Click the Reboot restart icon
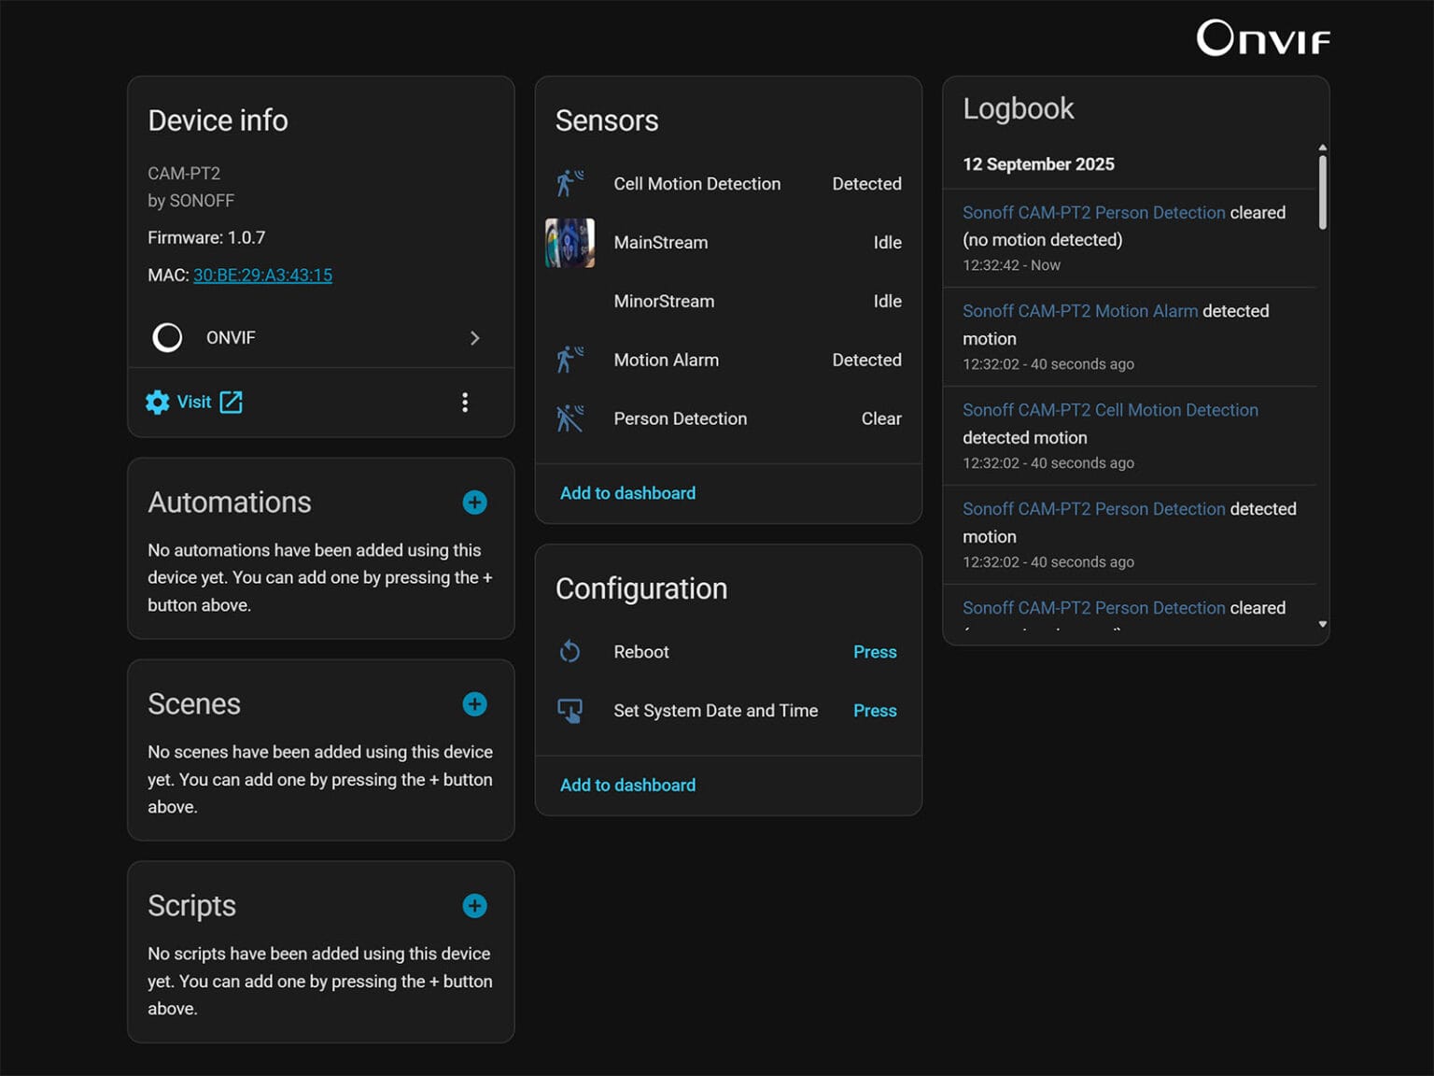This screenshot has height=1076, width=1434. 569,652
